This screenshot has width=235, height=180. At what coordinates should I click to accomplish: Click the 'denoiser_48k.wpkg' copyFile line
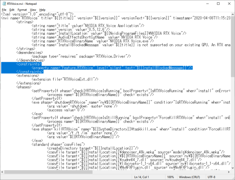(x=136, y=152)
